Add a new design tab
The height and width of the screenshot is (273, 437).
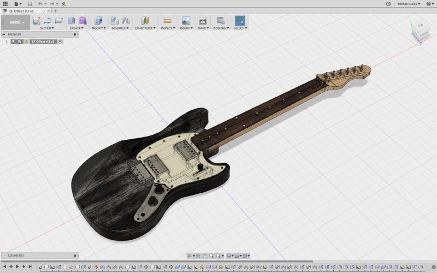[x=55, y=11]
